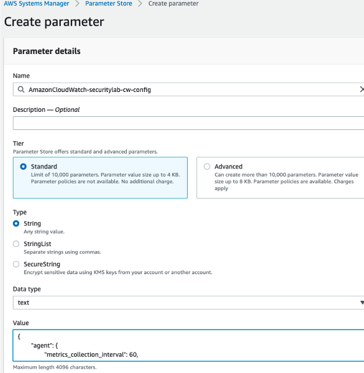Click the search magnifier icon in Name field
This screenshot has width=364, height=373.
click(21, 90)
